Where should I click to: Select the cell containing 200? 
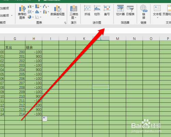click(15, 52)
